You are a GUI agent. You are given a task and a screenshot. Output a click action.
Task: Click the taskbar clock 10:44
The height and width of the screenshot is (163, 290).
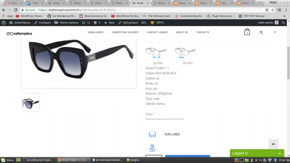click(x=282, y=160)
